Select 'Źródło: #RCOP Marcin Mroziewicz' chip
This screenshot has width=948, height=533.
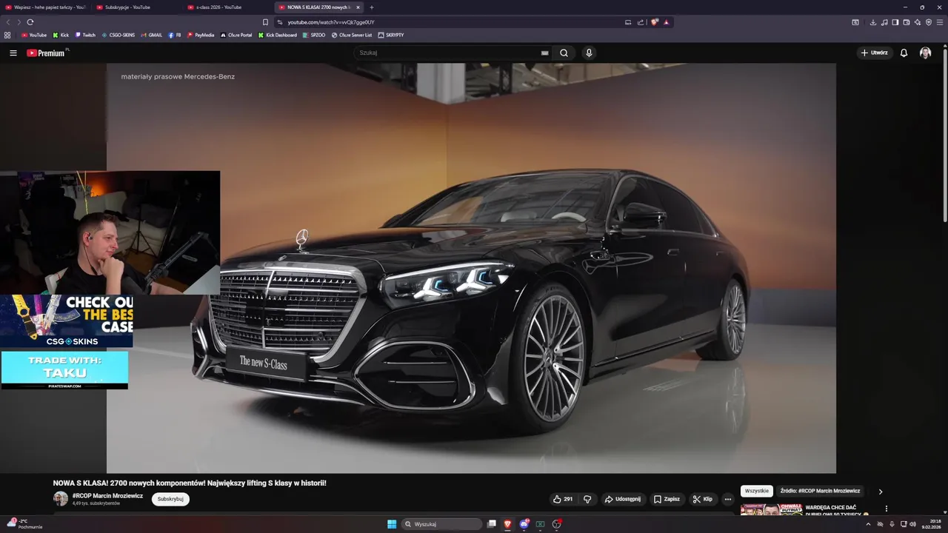click(x=820, y=491)
